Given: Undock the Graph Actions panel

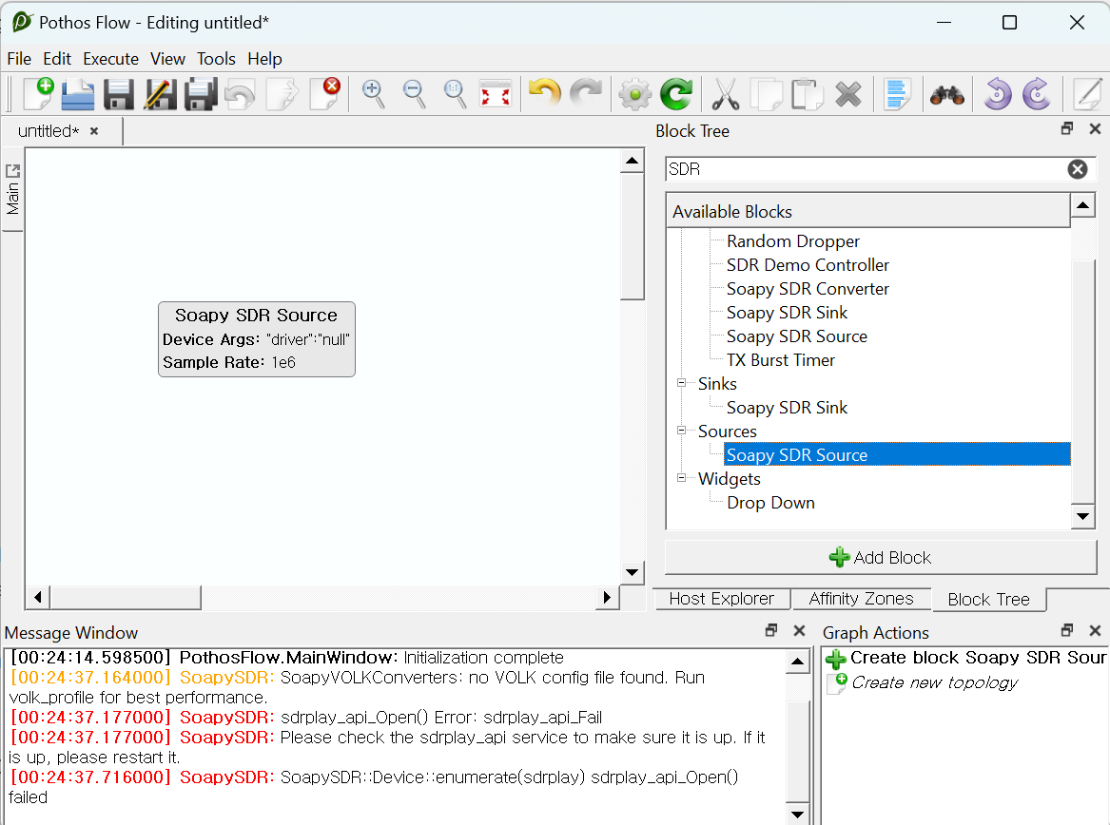Looking at the screenshot, I should click(1067, 630).
